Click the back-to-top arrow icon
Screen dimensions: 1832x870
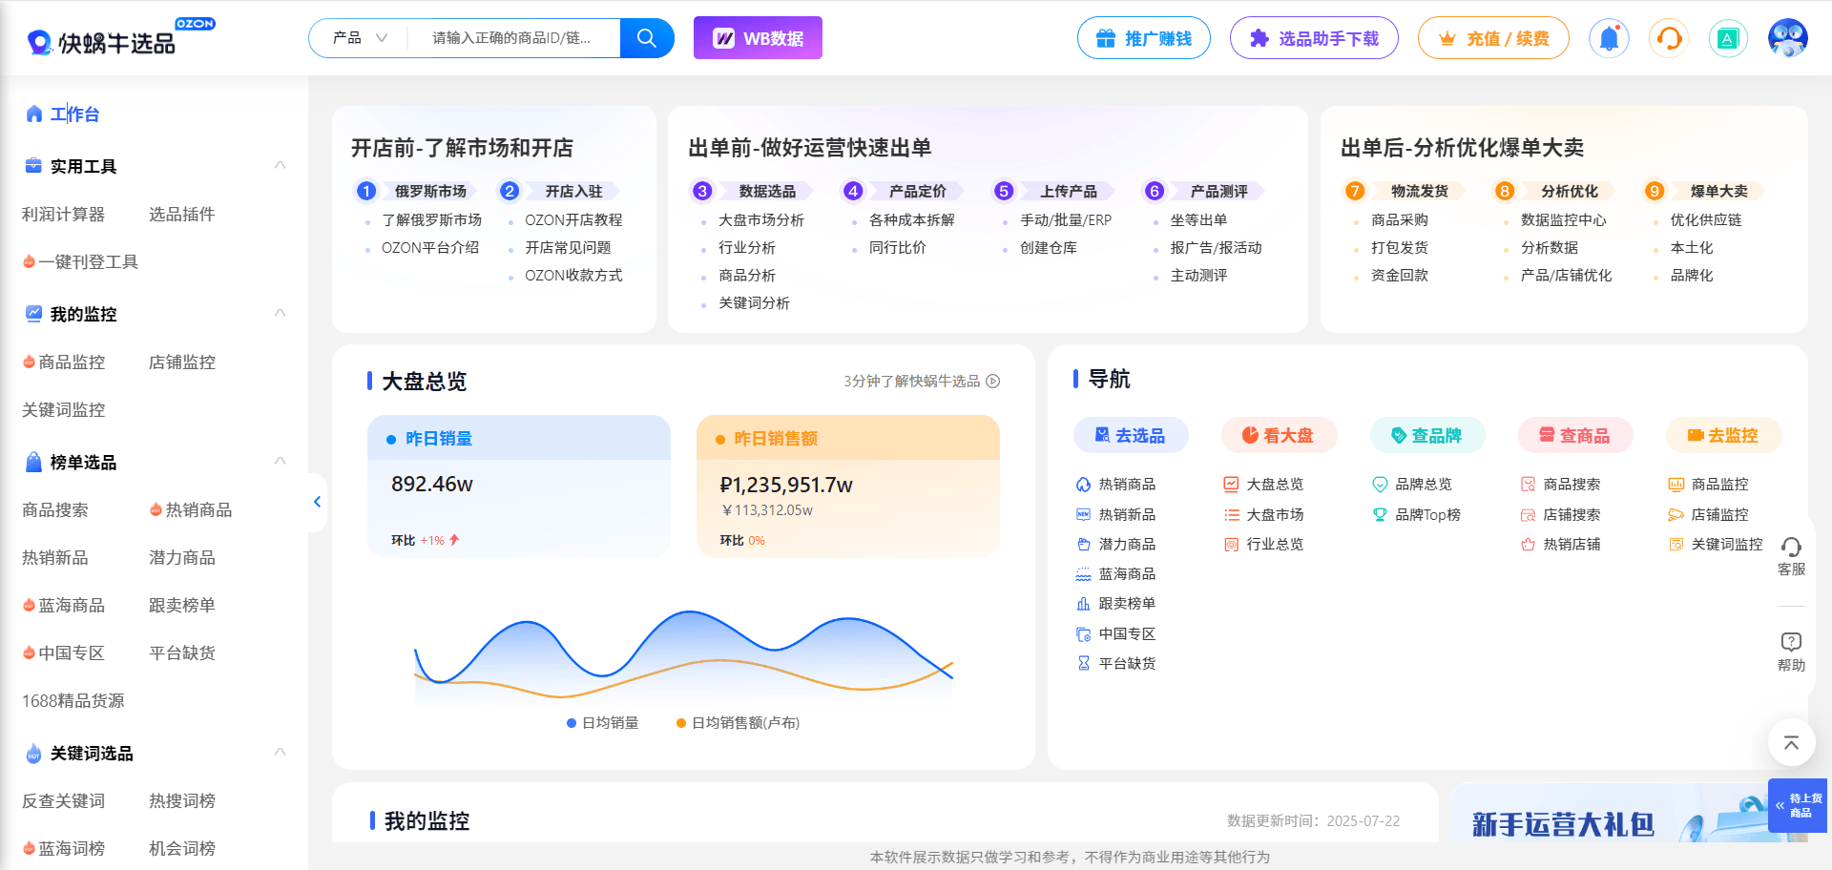pos(1791,743)
